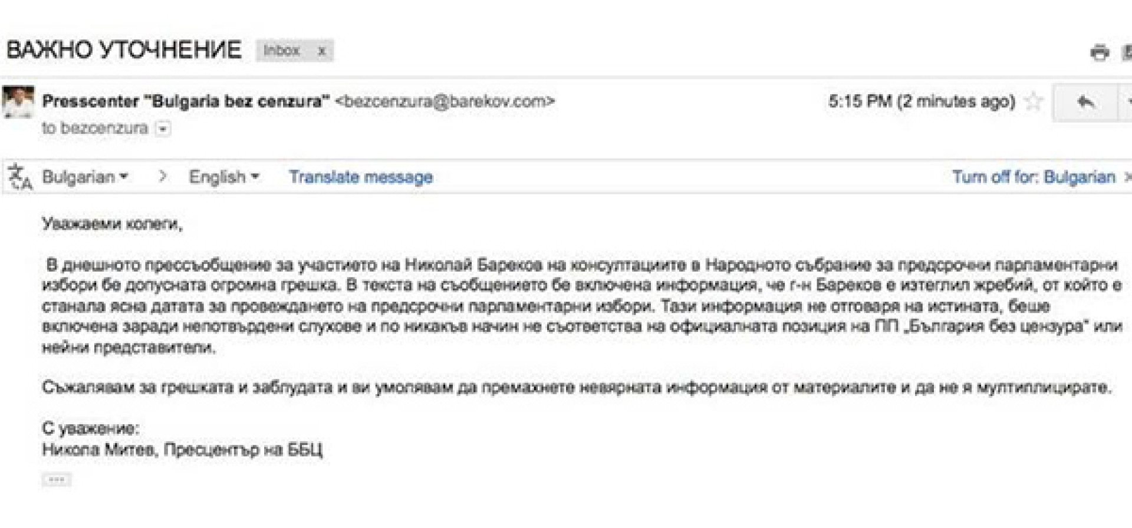Click the bezcenzura@barekov.com email address
This screenshot has height=528, width=1132.
point(445,101)
